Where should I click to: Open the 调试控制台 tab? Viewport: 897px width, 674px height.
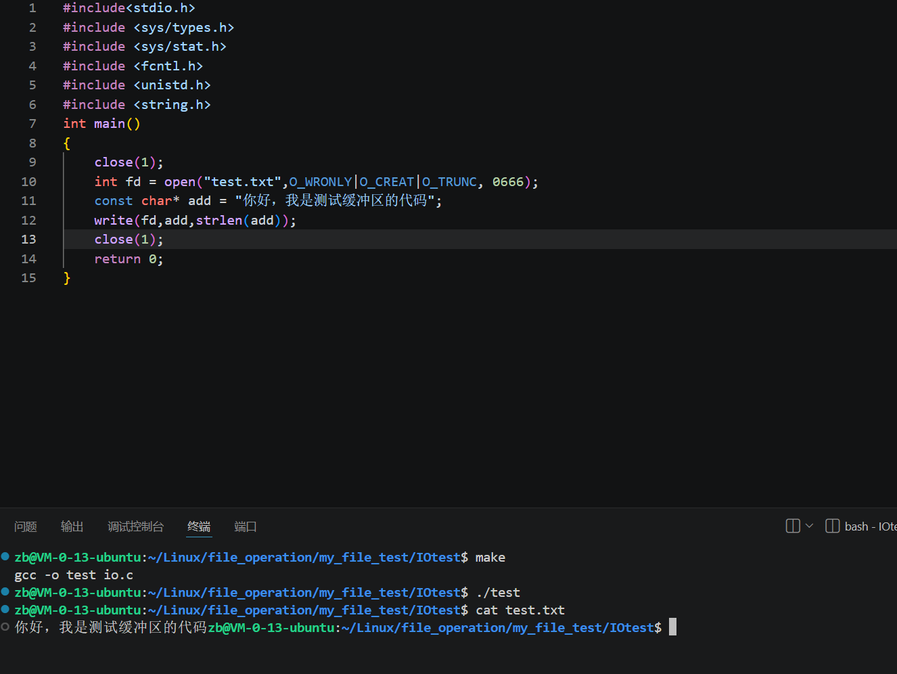tap(135, 526)
